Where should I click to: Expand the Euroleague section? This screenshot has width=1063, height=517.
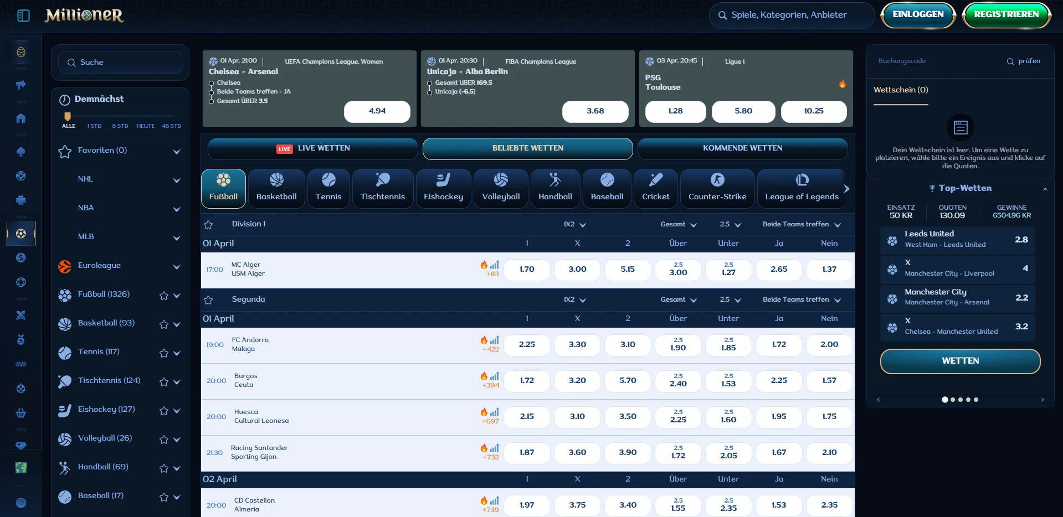click(176, 267)
